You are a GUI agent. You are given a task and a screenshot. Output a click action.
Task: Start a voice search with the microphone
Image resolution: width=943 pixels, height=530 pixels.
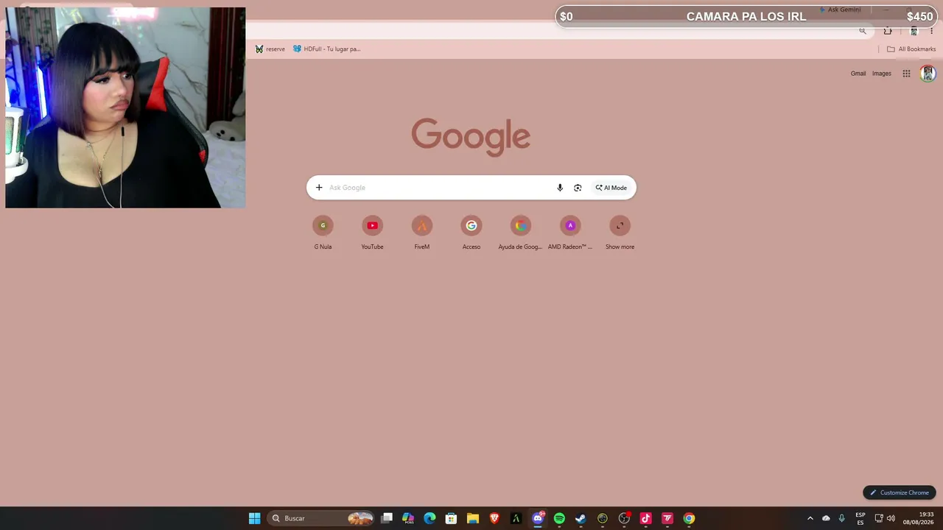pos(560,188)
